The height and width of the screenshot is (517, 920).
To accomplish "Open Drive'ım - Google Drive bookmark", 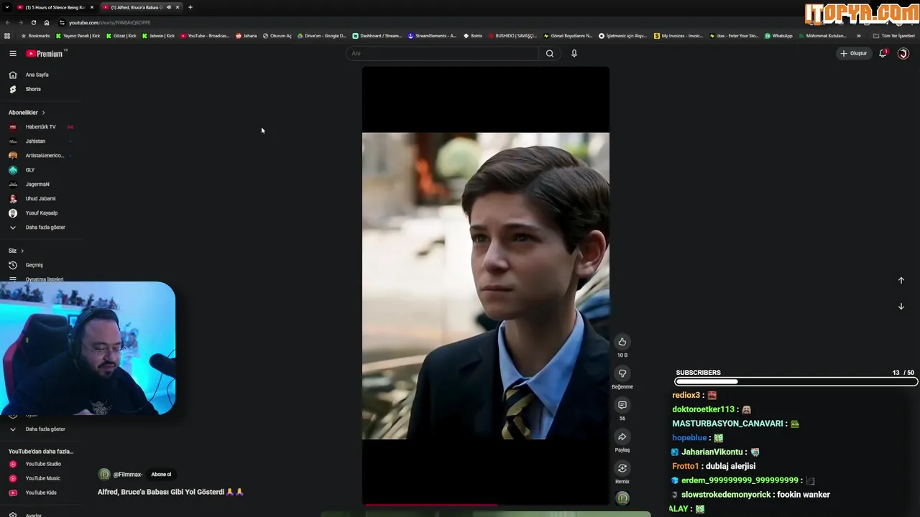I will click(321, 36).
